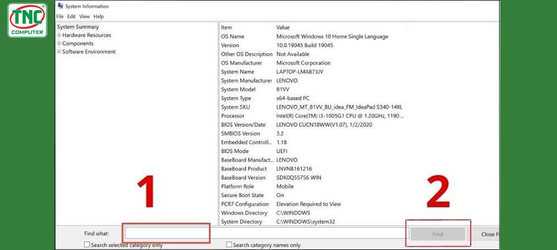Click the Find what text field

click(267, 234)
